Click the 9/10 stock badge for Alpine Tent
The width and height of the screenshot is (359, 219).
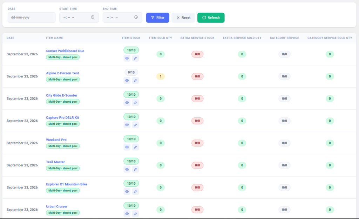coord(131,72)
